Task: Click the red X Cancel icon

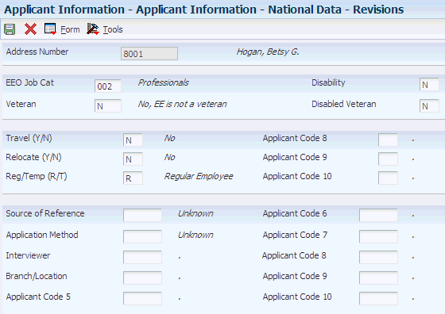Action: tap(30, 29)
